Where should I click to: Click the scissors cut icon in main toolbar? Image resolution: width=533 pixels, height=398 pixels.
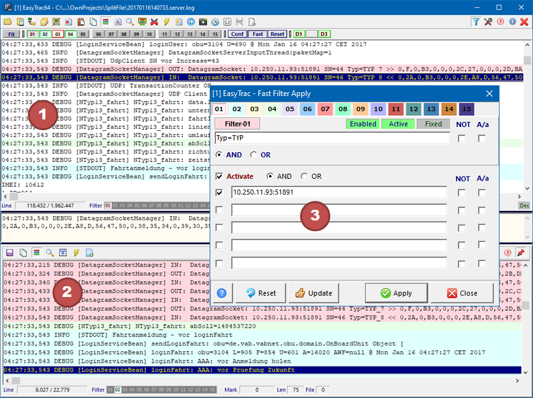pos(154,22)
